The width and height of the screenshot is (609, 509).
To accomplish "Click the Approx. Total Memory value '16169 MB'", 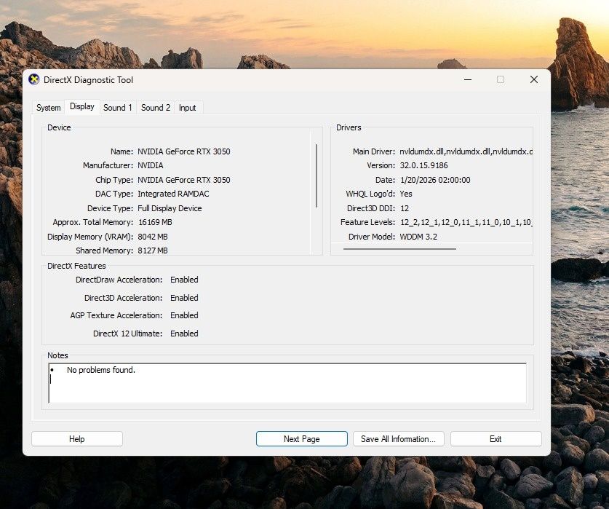I will click(155, 222).
